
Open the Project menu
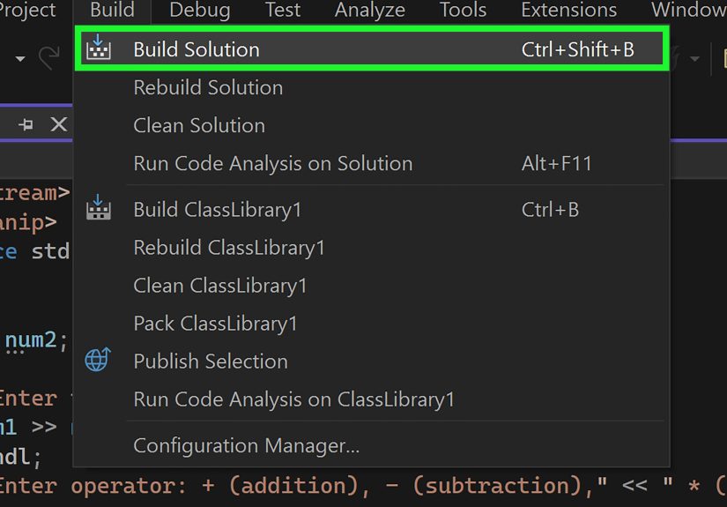pos(27,11)
